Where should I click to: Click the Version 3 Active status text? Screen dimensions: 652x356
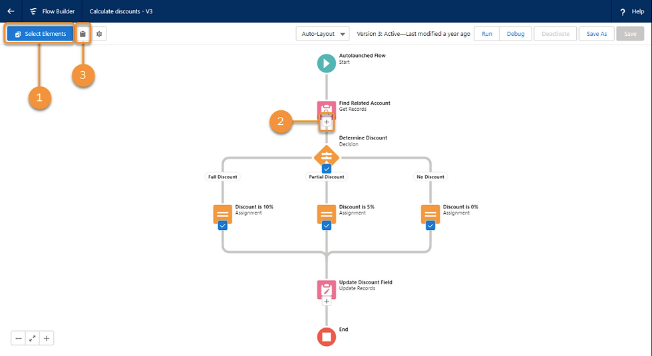pos(413,34)
